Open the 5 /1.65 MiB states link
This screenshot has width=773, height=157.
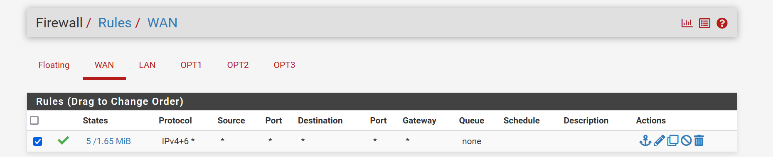coord(108,141)
